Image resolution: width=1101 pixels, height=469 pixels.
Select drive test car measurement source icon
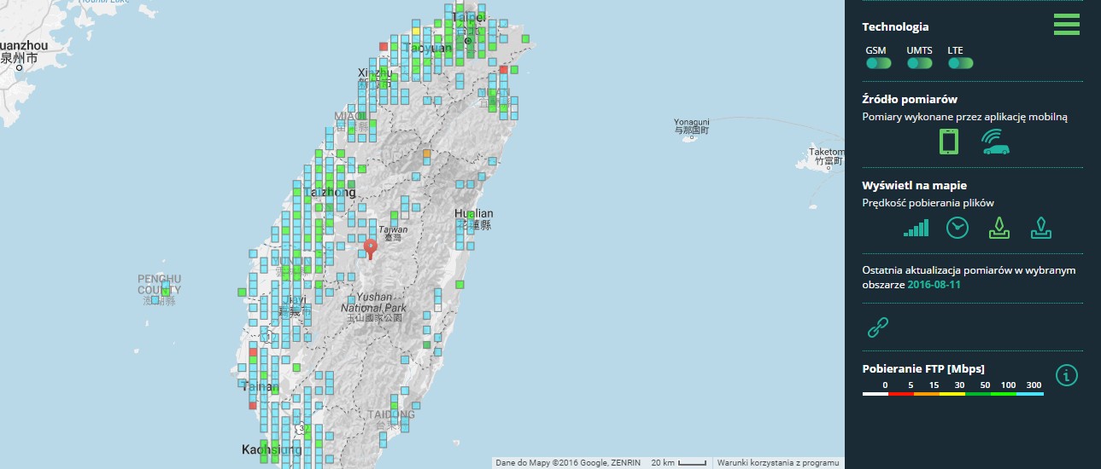point(995,142)
